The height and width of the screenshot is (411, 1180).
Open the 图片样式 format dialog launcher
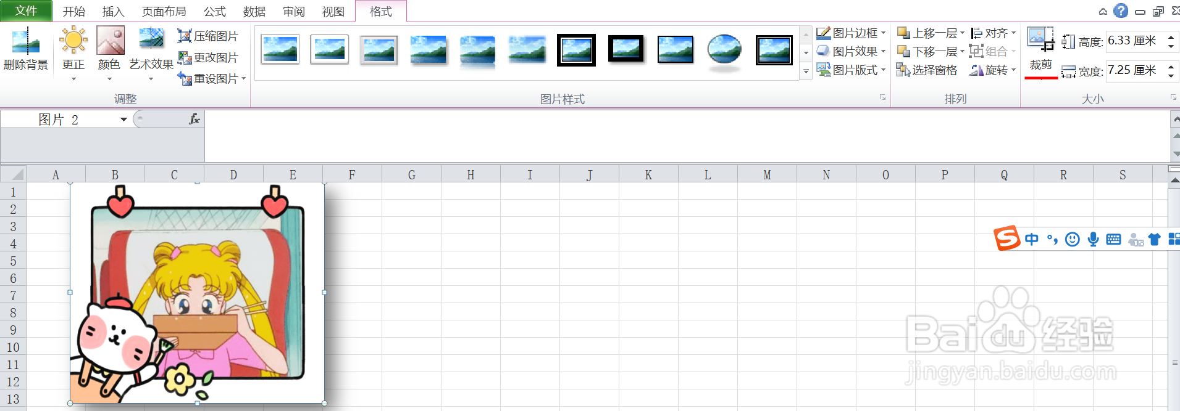(x=883, y=98)
